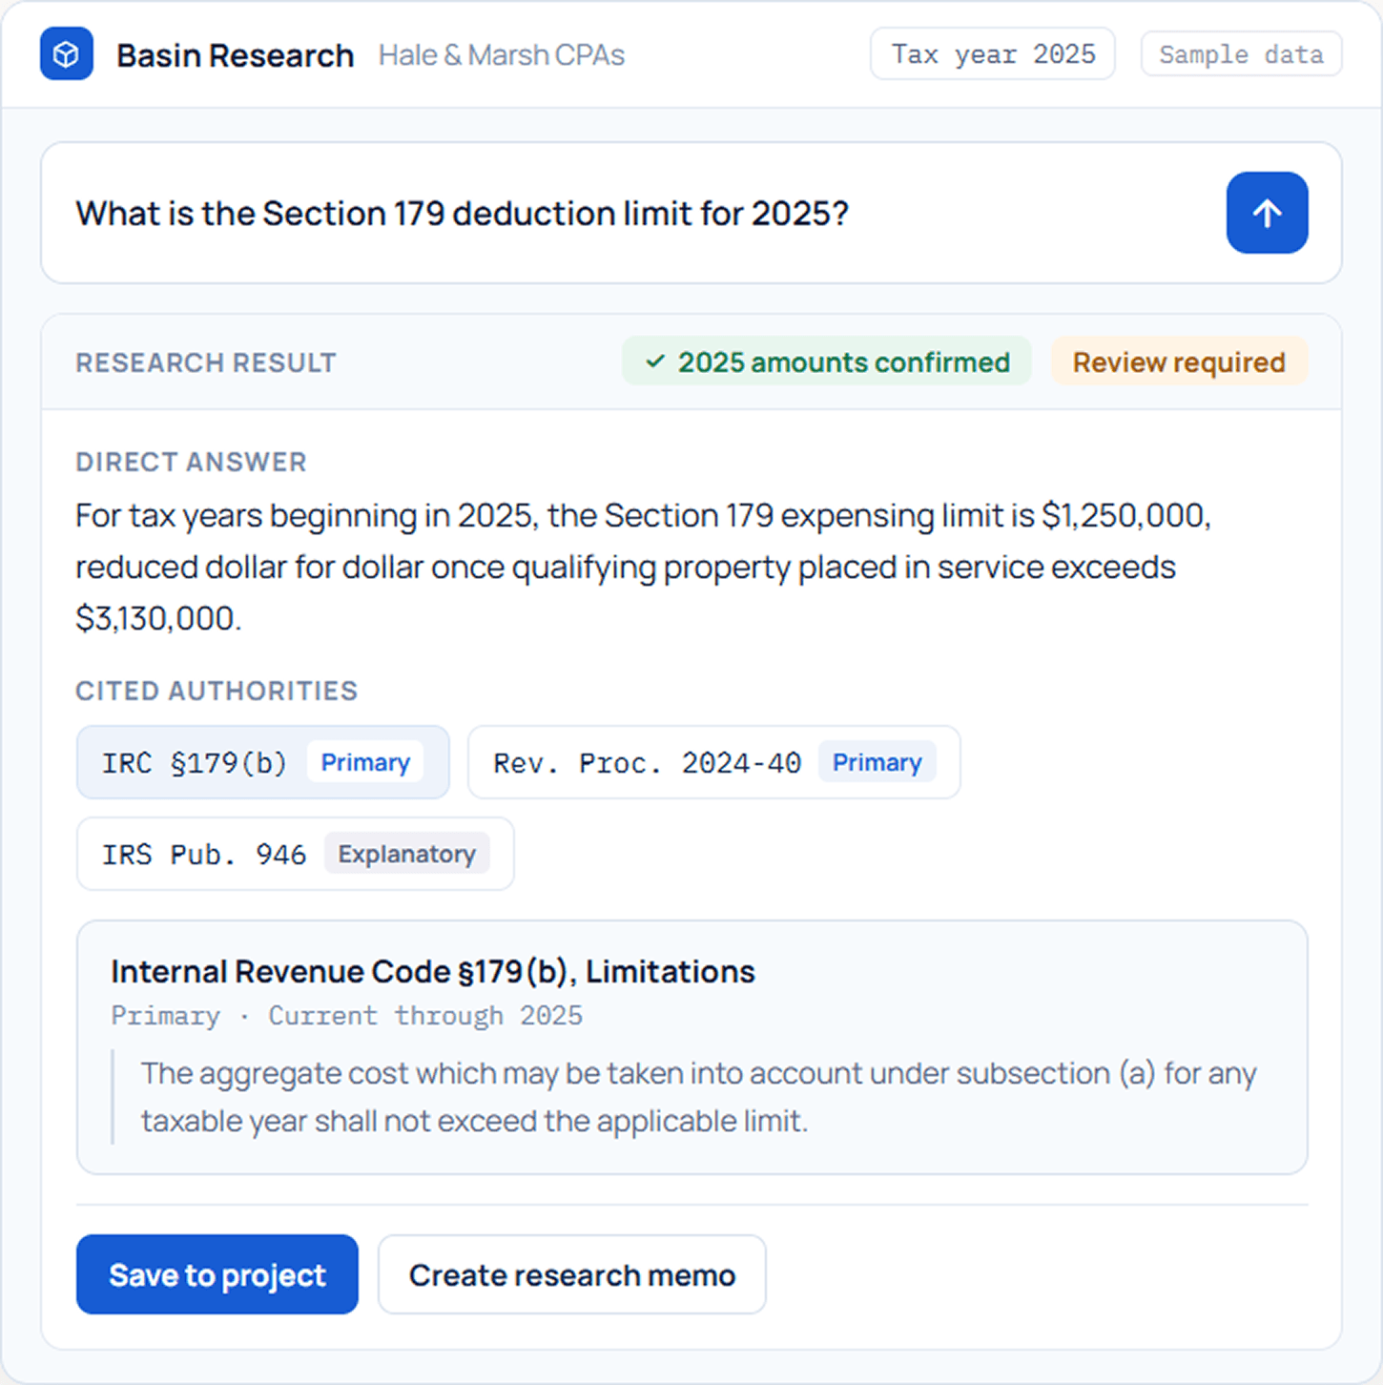Screen dimensions: 1383x1385
Task: Click the Primary tag on IRC §179(b)
Action: [x=365, y=762]
